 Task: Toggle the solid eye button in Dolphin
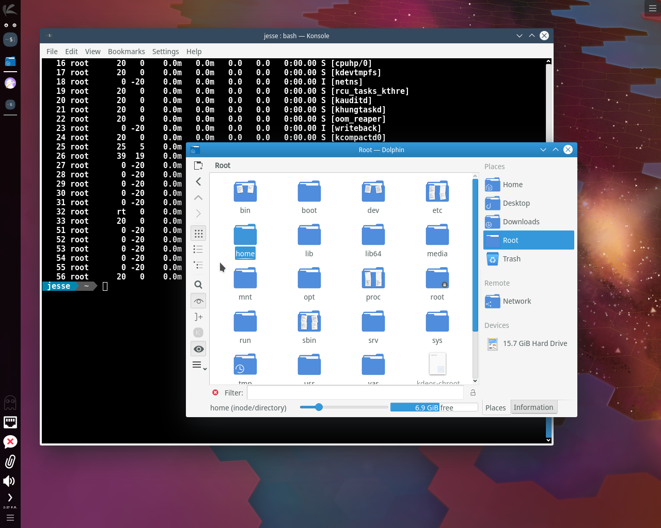pyautogui.click(x=198, y=349)
